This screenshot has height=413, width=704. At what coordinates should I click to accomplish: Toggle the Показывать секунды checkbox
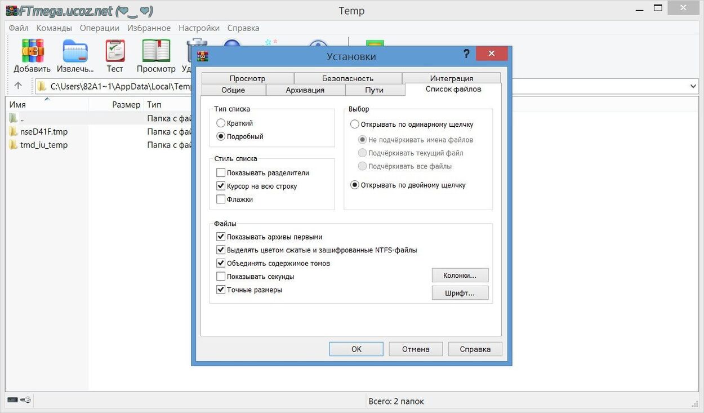click(x=221, y=277)
